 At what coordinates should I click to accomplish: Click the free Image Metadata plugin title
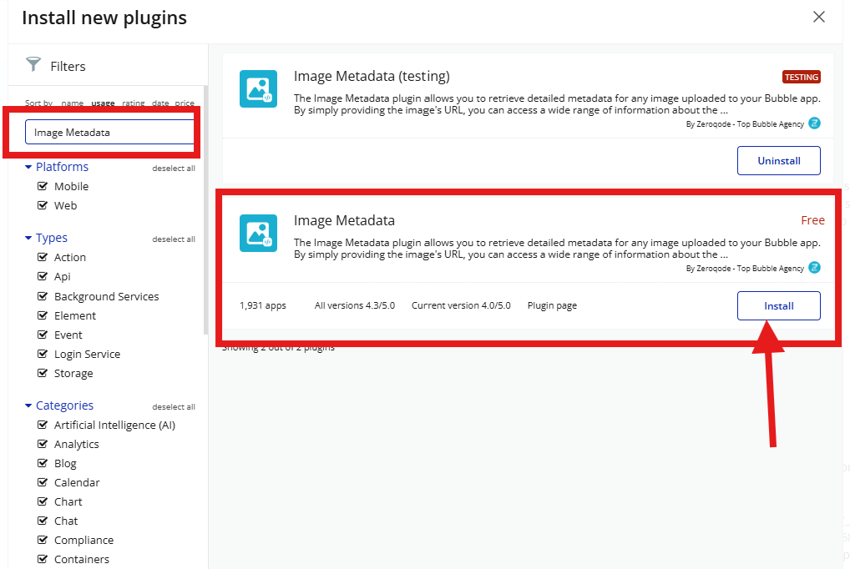[344, 220]
